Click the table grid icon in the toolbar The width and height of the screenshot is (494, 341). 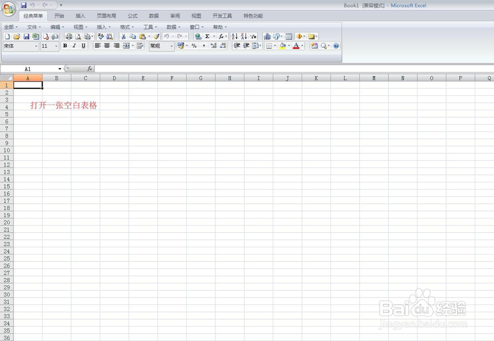289,37
